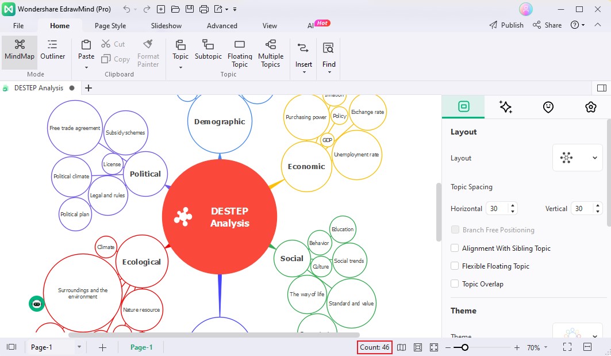
Task: Click the green AI assistant robot icon
Action: (37, 304)
